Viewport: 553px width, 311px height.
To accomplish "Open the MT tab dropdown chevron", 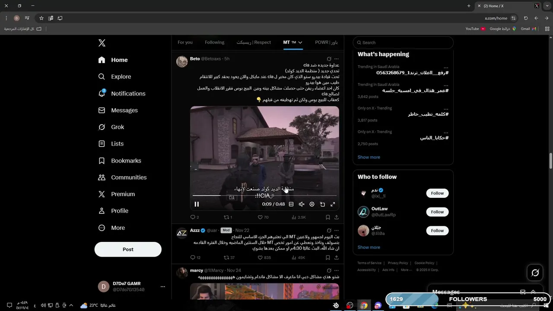I will [300, 42].
